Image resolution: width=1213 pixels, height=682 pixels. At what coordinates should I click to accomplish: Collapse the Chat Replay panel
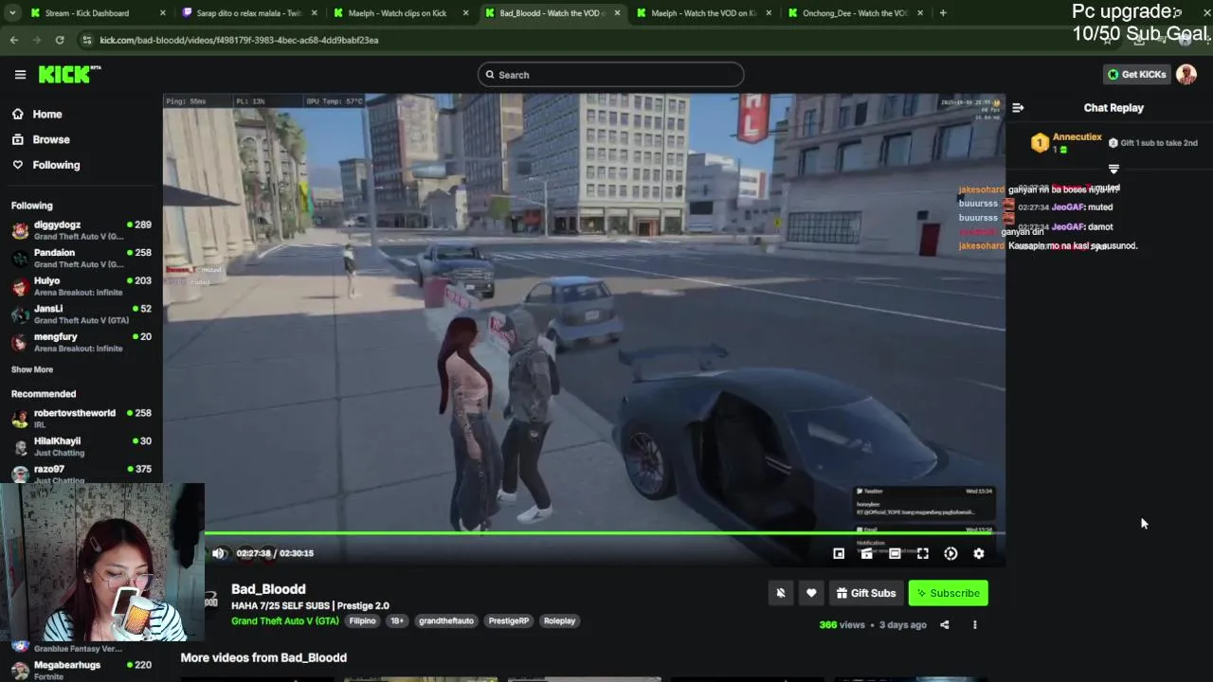tap(1018, 108)
